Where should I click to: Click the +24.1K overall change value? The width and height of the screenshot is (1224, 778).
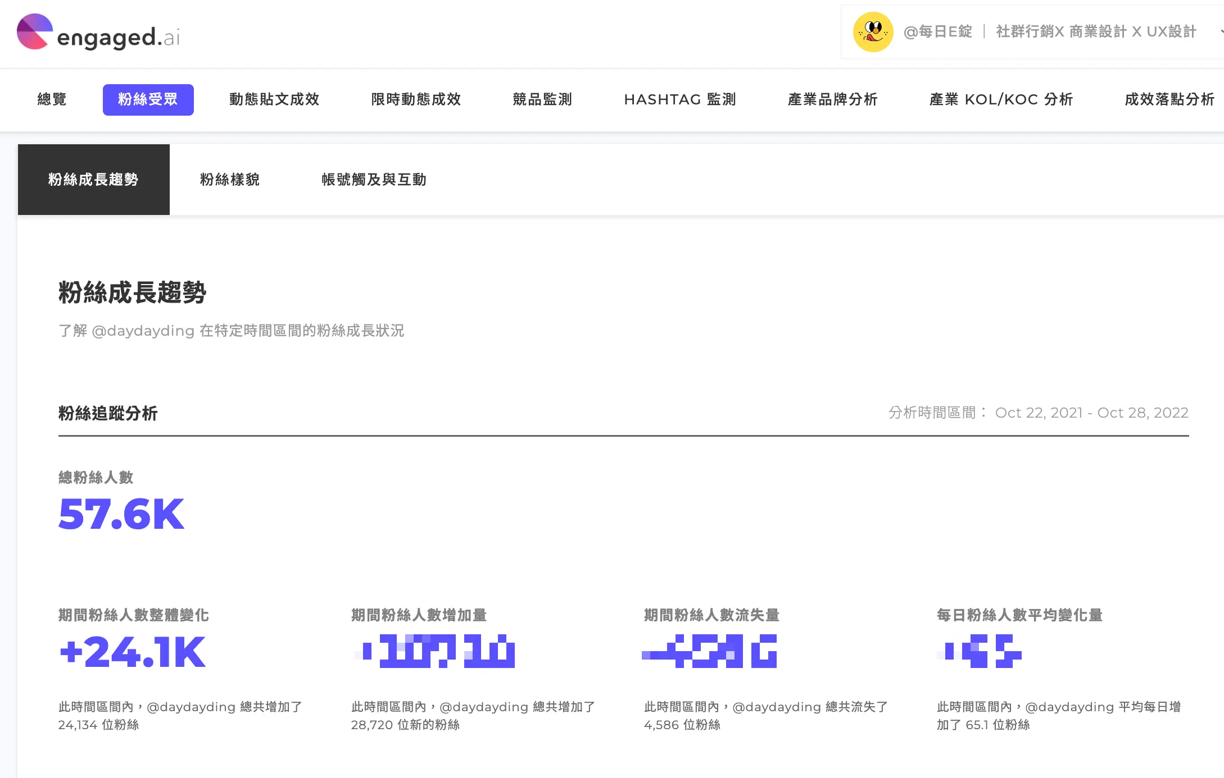click(133, 652)
